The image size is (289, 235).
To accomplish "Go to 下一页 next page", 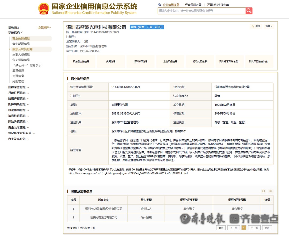I will pos(254,228).
